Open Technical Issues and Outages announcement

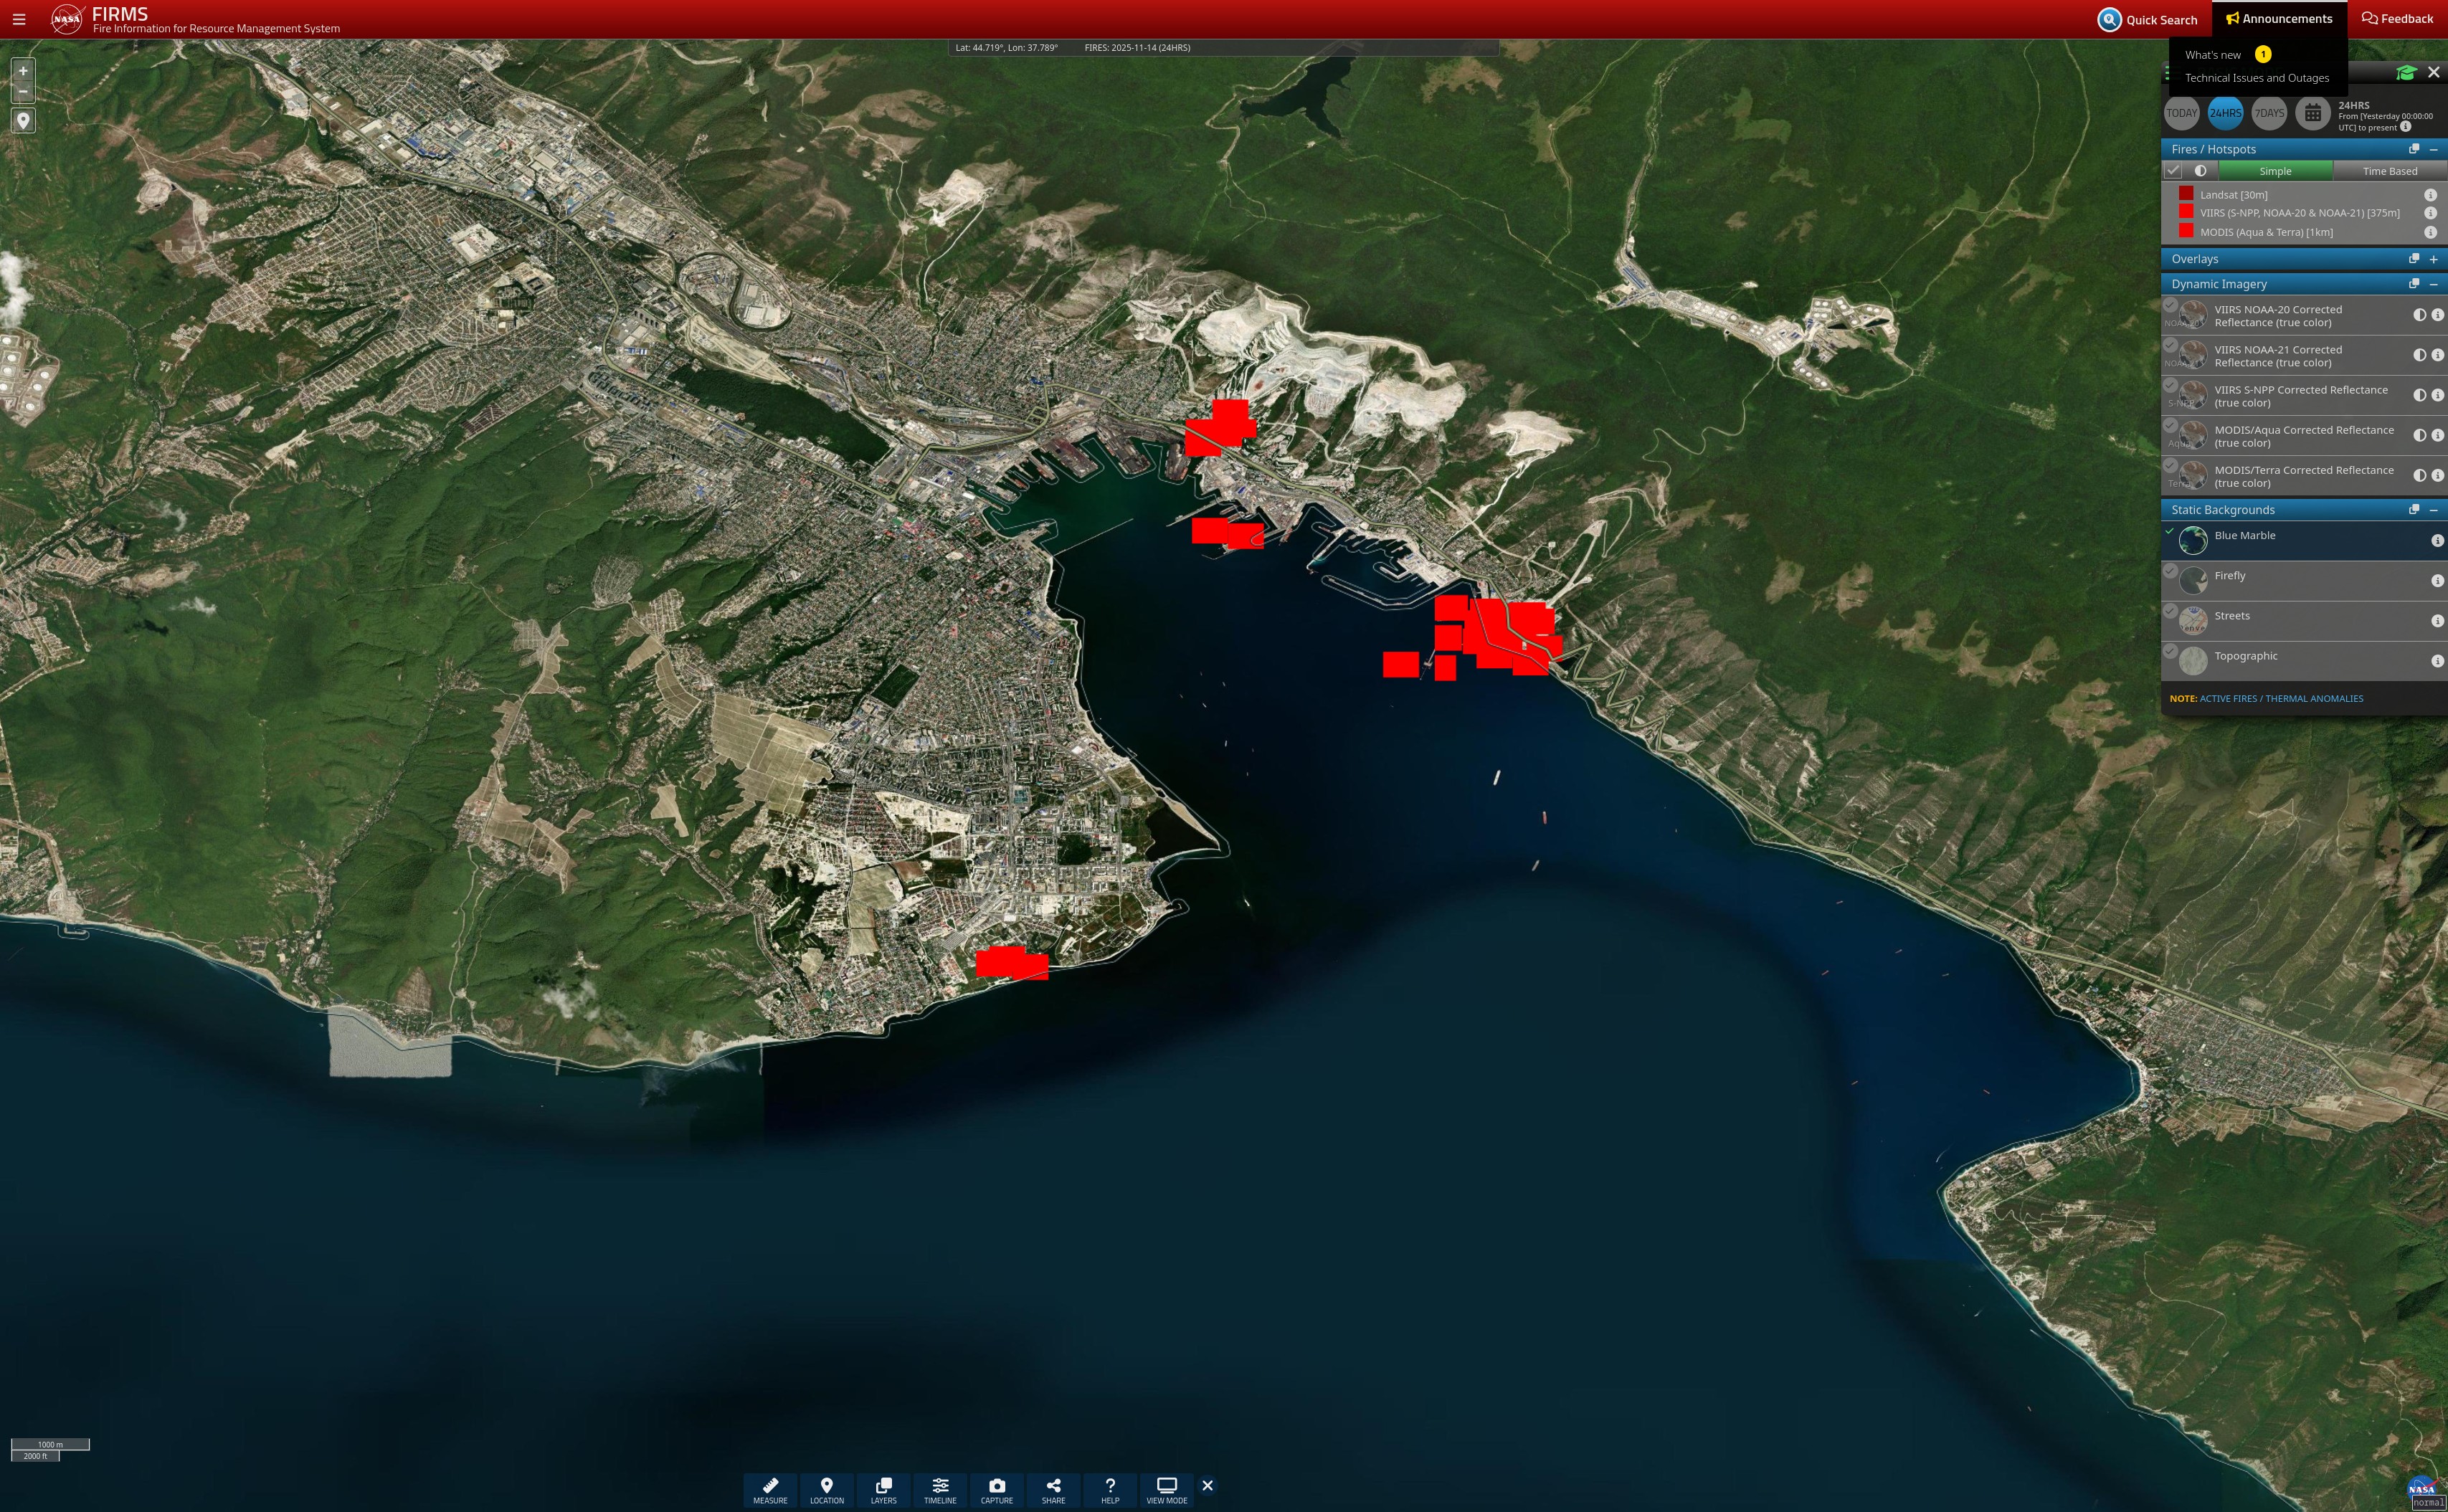coord(2256,78)
